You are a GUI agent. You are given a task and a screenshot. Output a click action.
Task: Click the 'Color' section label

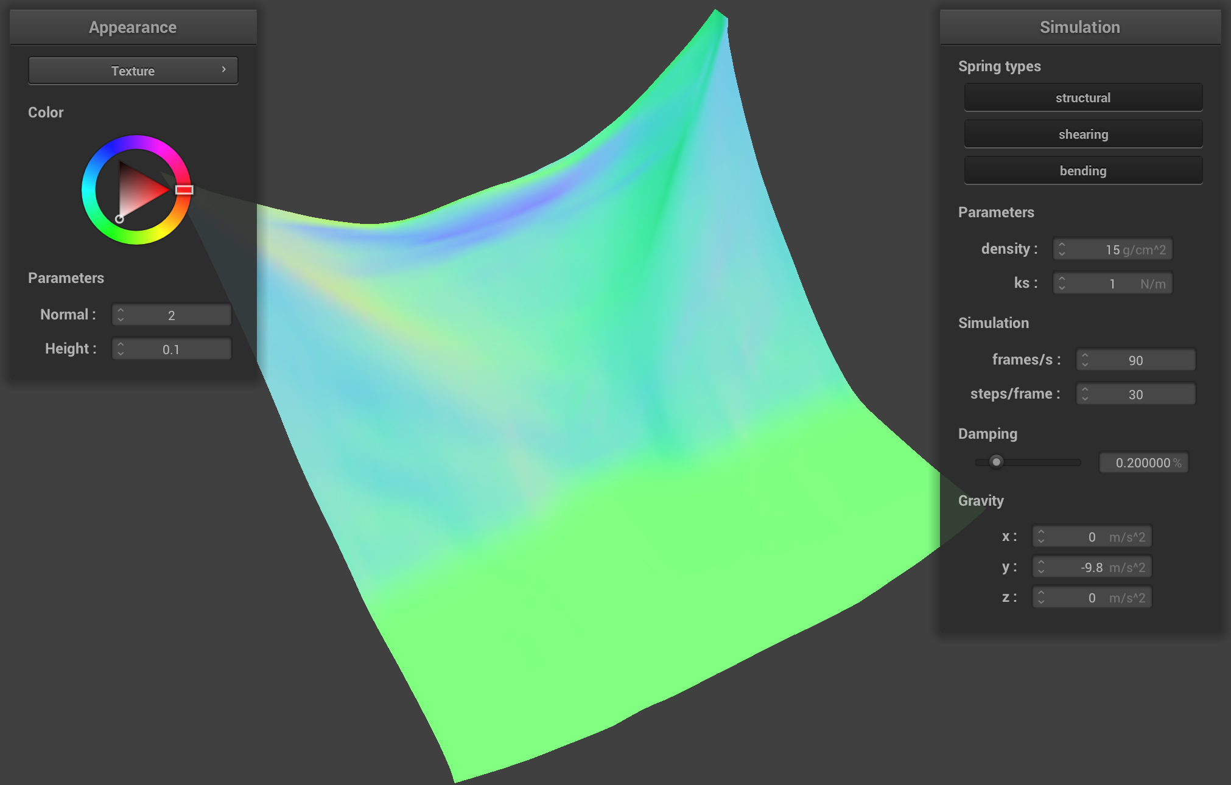coord(46,112)
